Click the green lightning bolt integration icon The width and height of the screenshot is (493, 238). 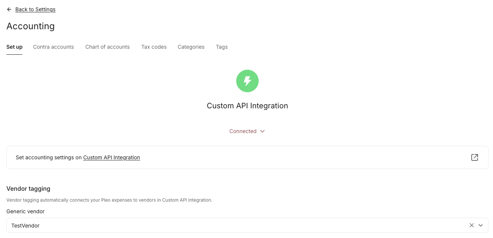click(247, 81)
